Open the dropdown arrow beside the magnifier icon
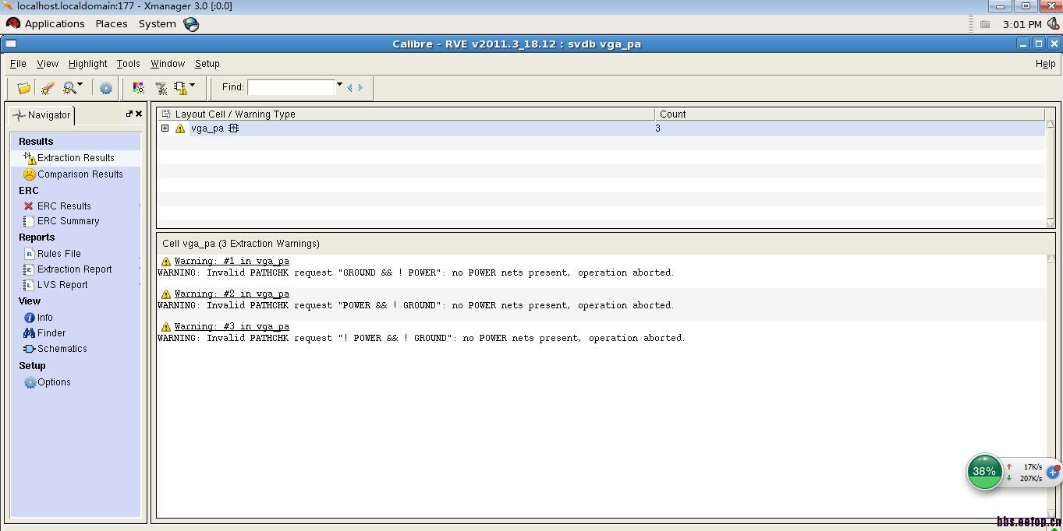Screen dimensions: 1063x531 (x=80, y=86)
